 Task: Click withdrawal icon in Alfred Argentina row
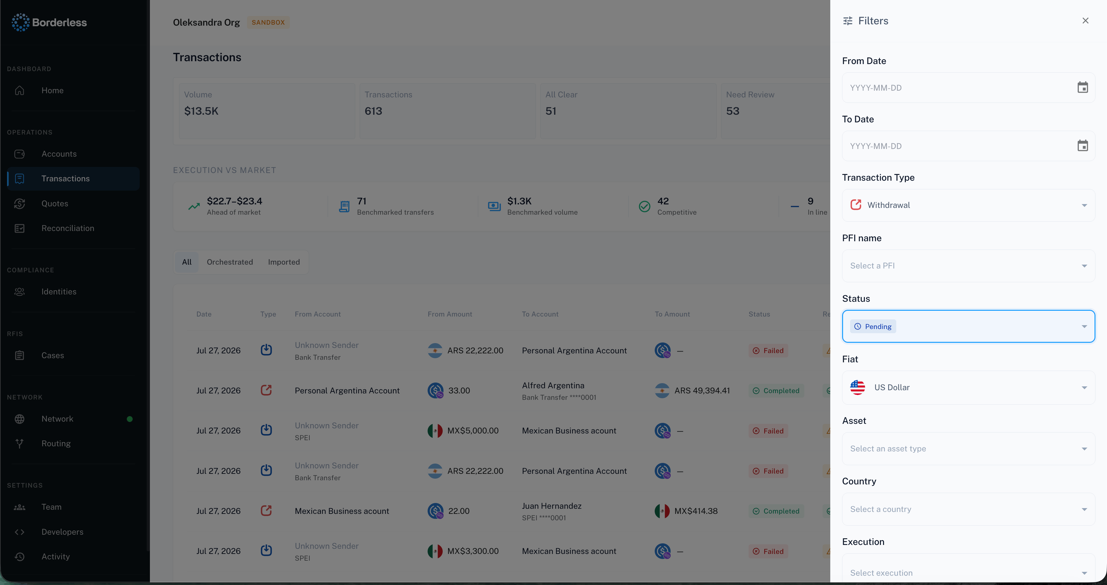(266, 390)
